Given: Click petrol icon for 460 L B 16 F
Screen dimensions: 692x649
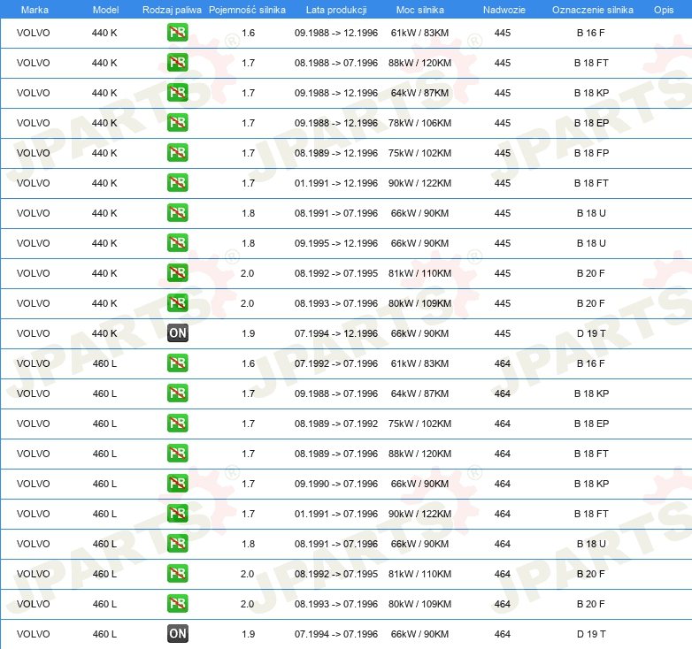Looking at the screenshot, I should coord(177,363).
